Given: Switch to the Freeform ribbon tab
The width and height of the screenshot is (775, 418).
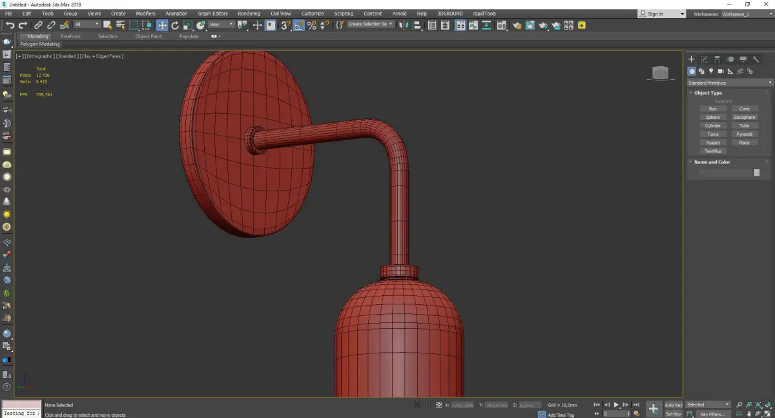Looking at the screenshot, I should [70, 36].
